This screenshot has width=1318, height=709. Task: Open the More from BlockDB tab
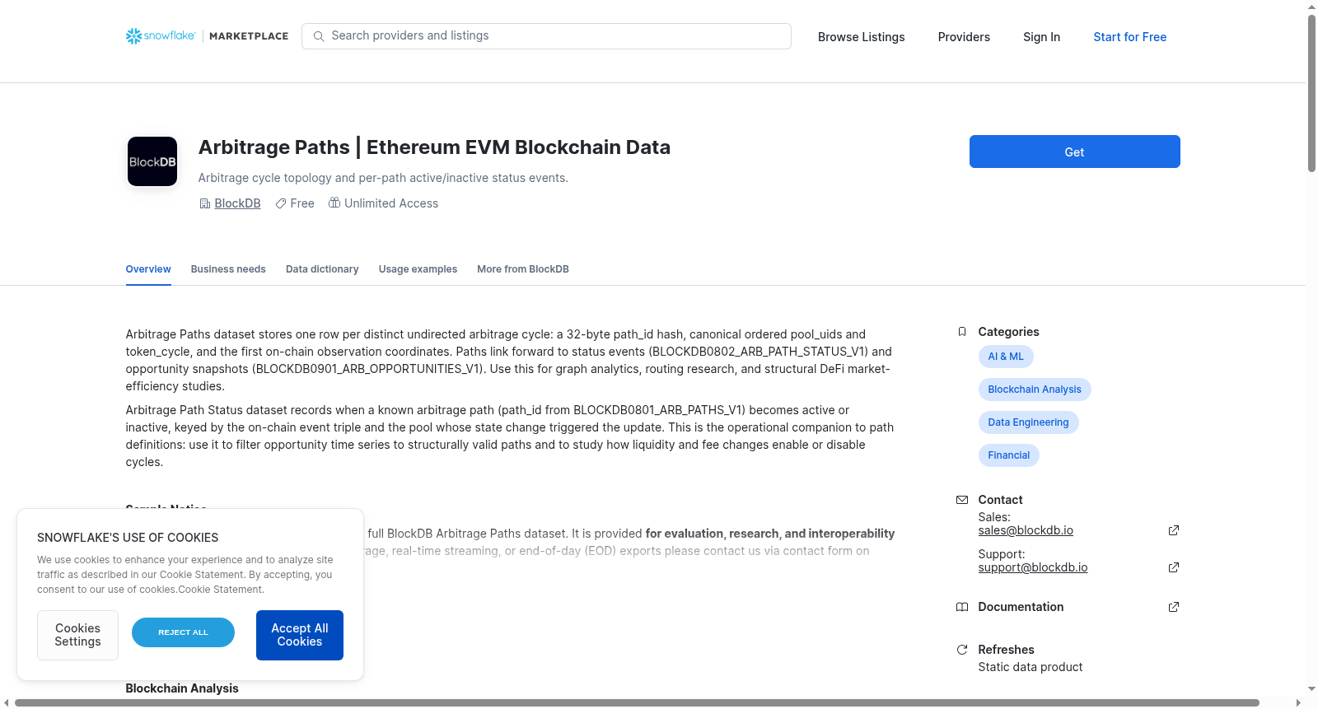(x=523, y=269)
